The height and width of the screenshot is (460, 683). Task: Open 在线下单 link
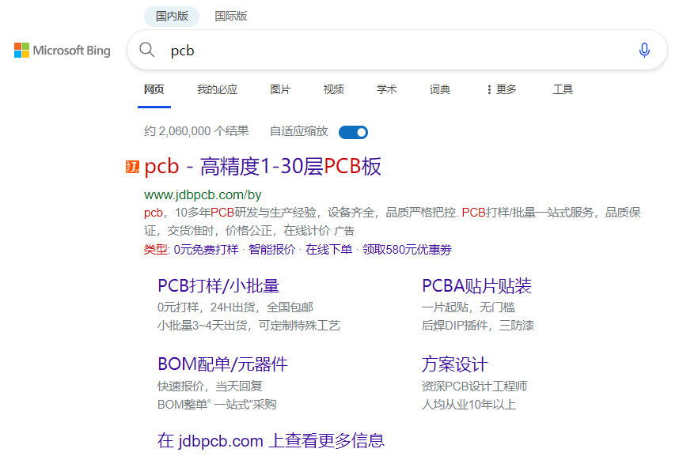(x=329, y=250)
